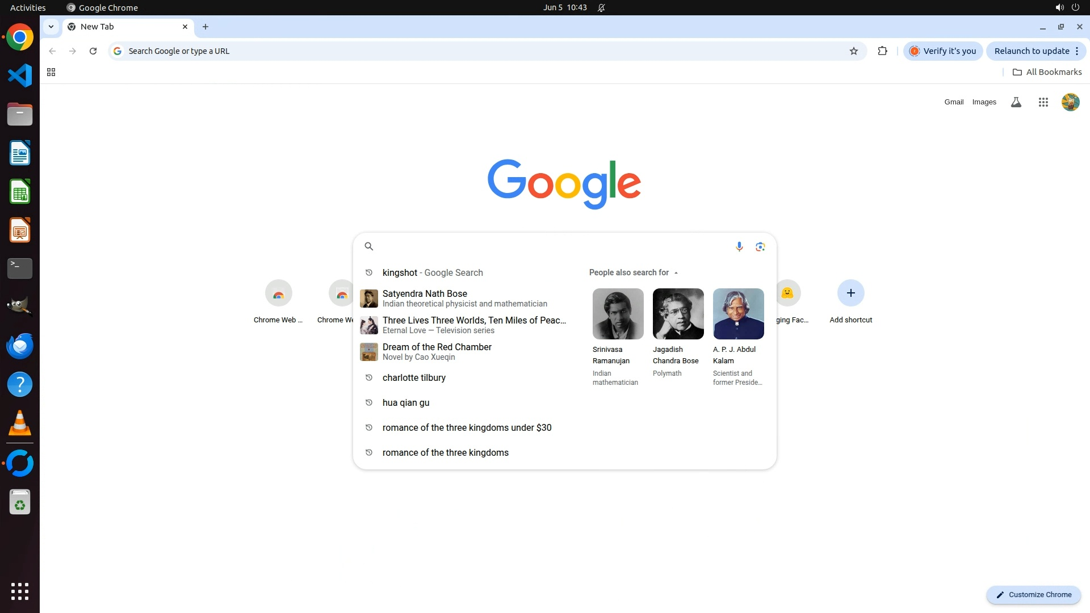Launch Visual Studio Code from dock
Screen dimensions: 1090x613
[x=20, y=75]
